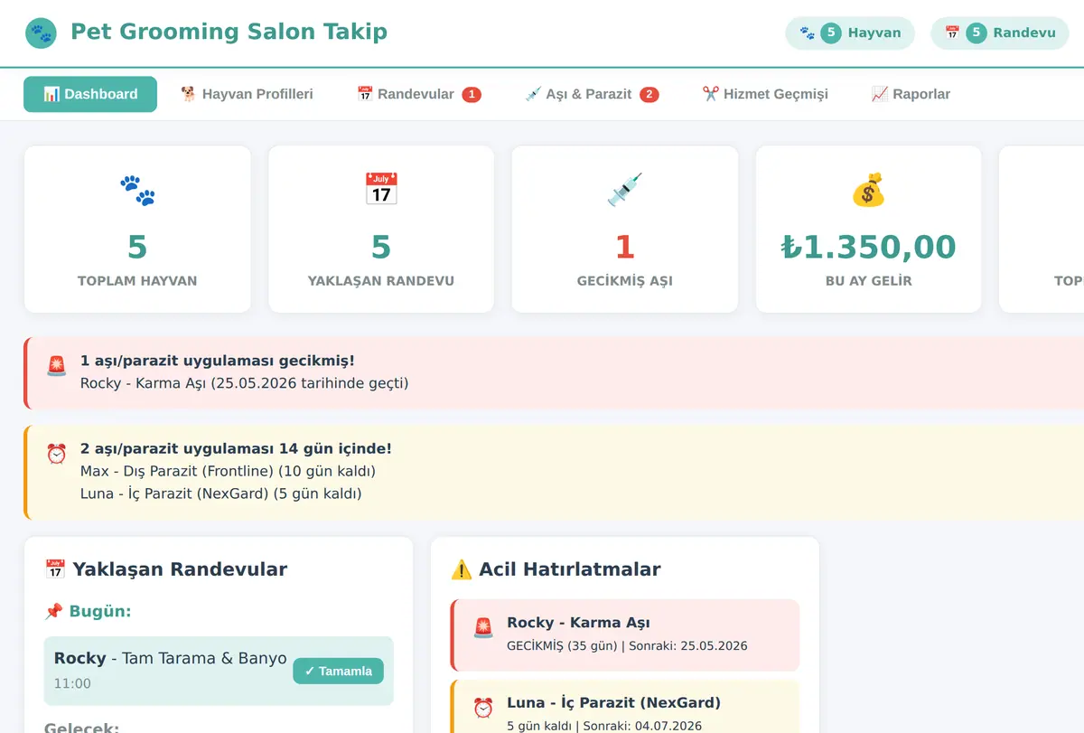Click the 5 Hayvan header badge
1084x733 pixels.
pos(850,33)
